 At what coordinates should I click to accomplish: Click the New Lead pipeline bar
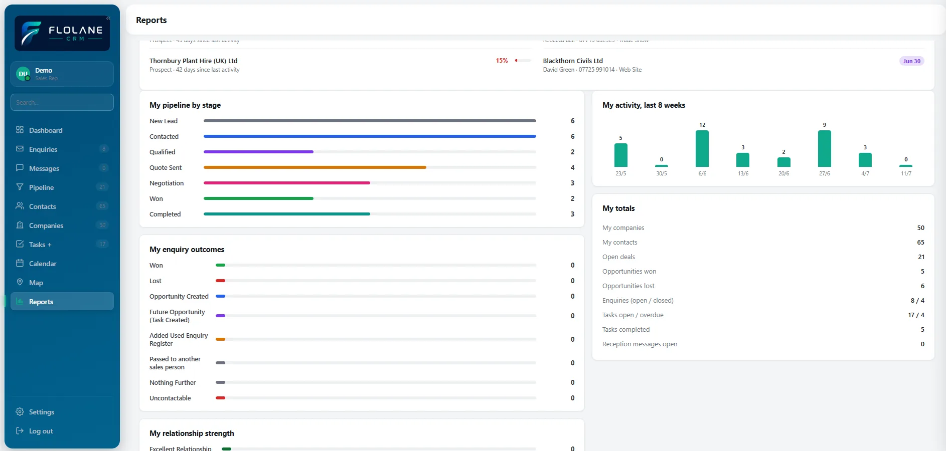point(370,121)
